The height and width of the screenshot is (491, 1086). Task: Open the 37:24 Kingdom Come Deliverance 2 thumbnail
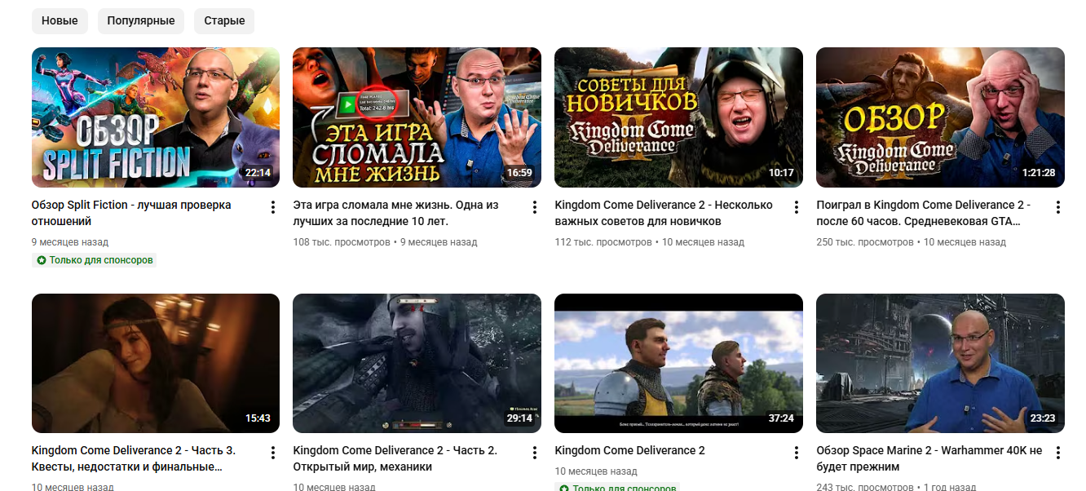tap(678, 363)
